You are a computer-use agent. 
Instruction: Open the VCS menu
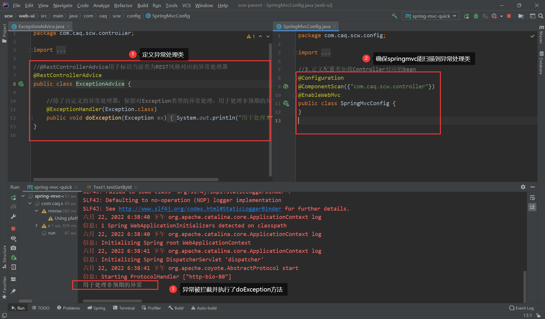click(186, 5)
